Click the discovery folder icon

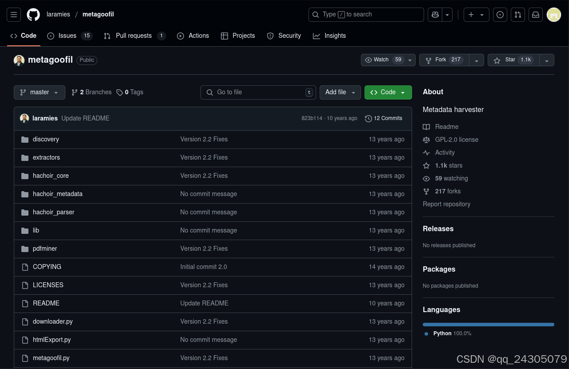[25, 139]
